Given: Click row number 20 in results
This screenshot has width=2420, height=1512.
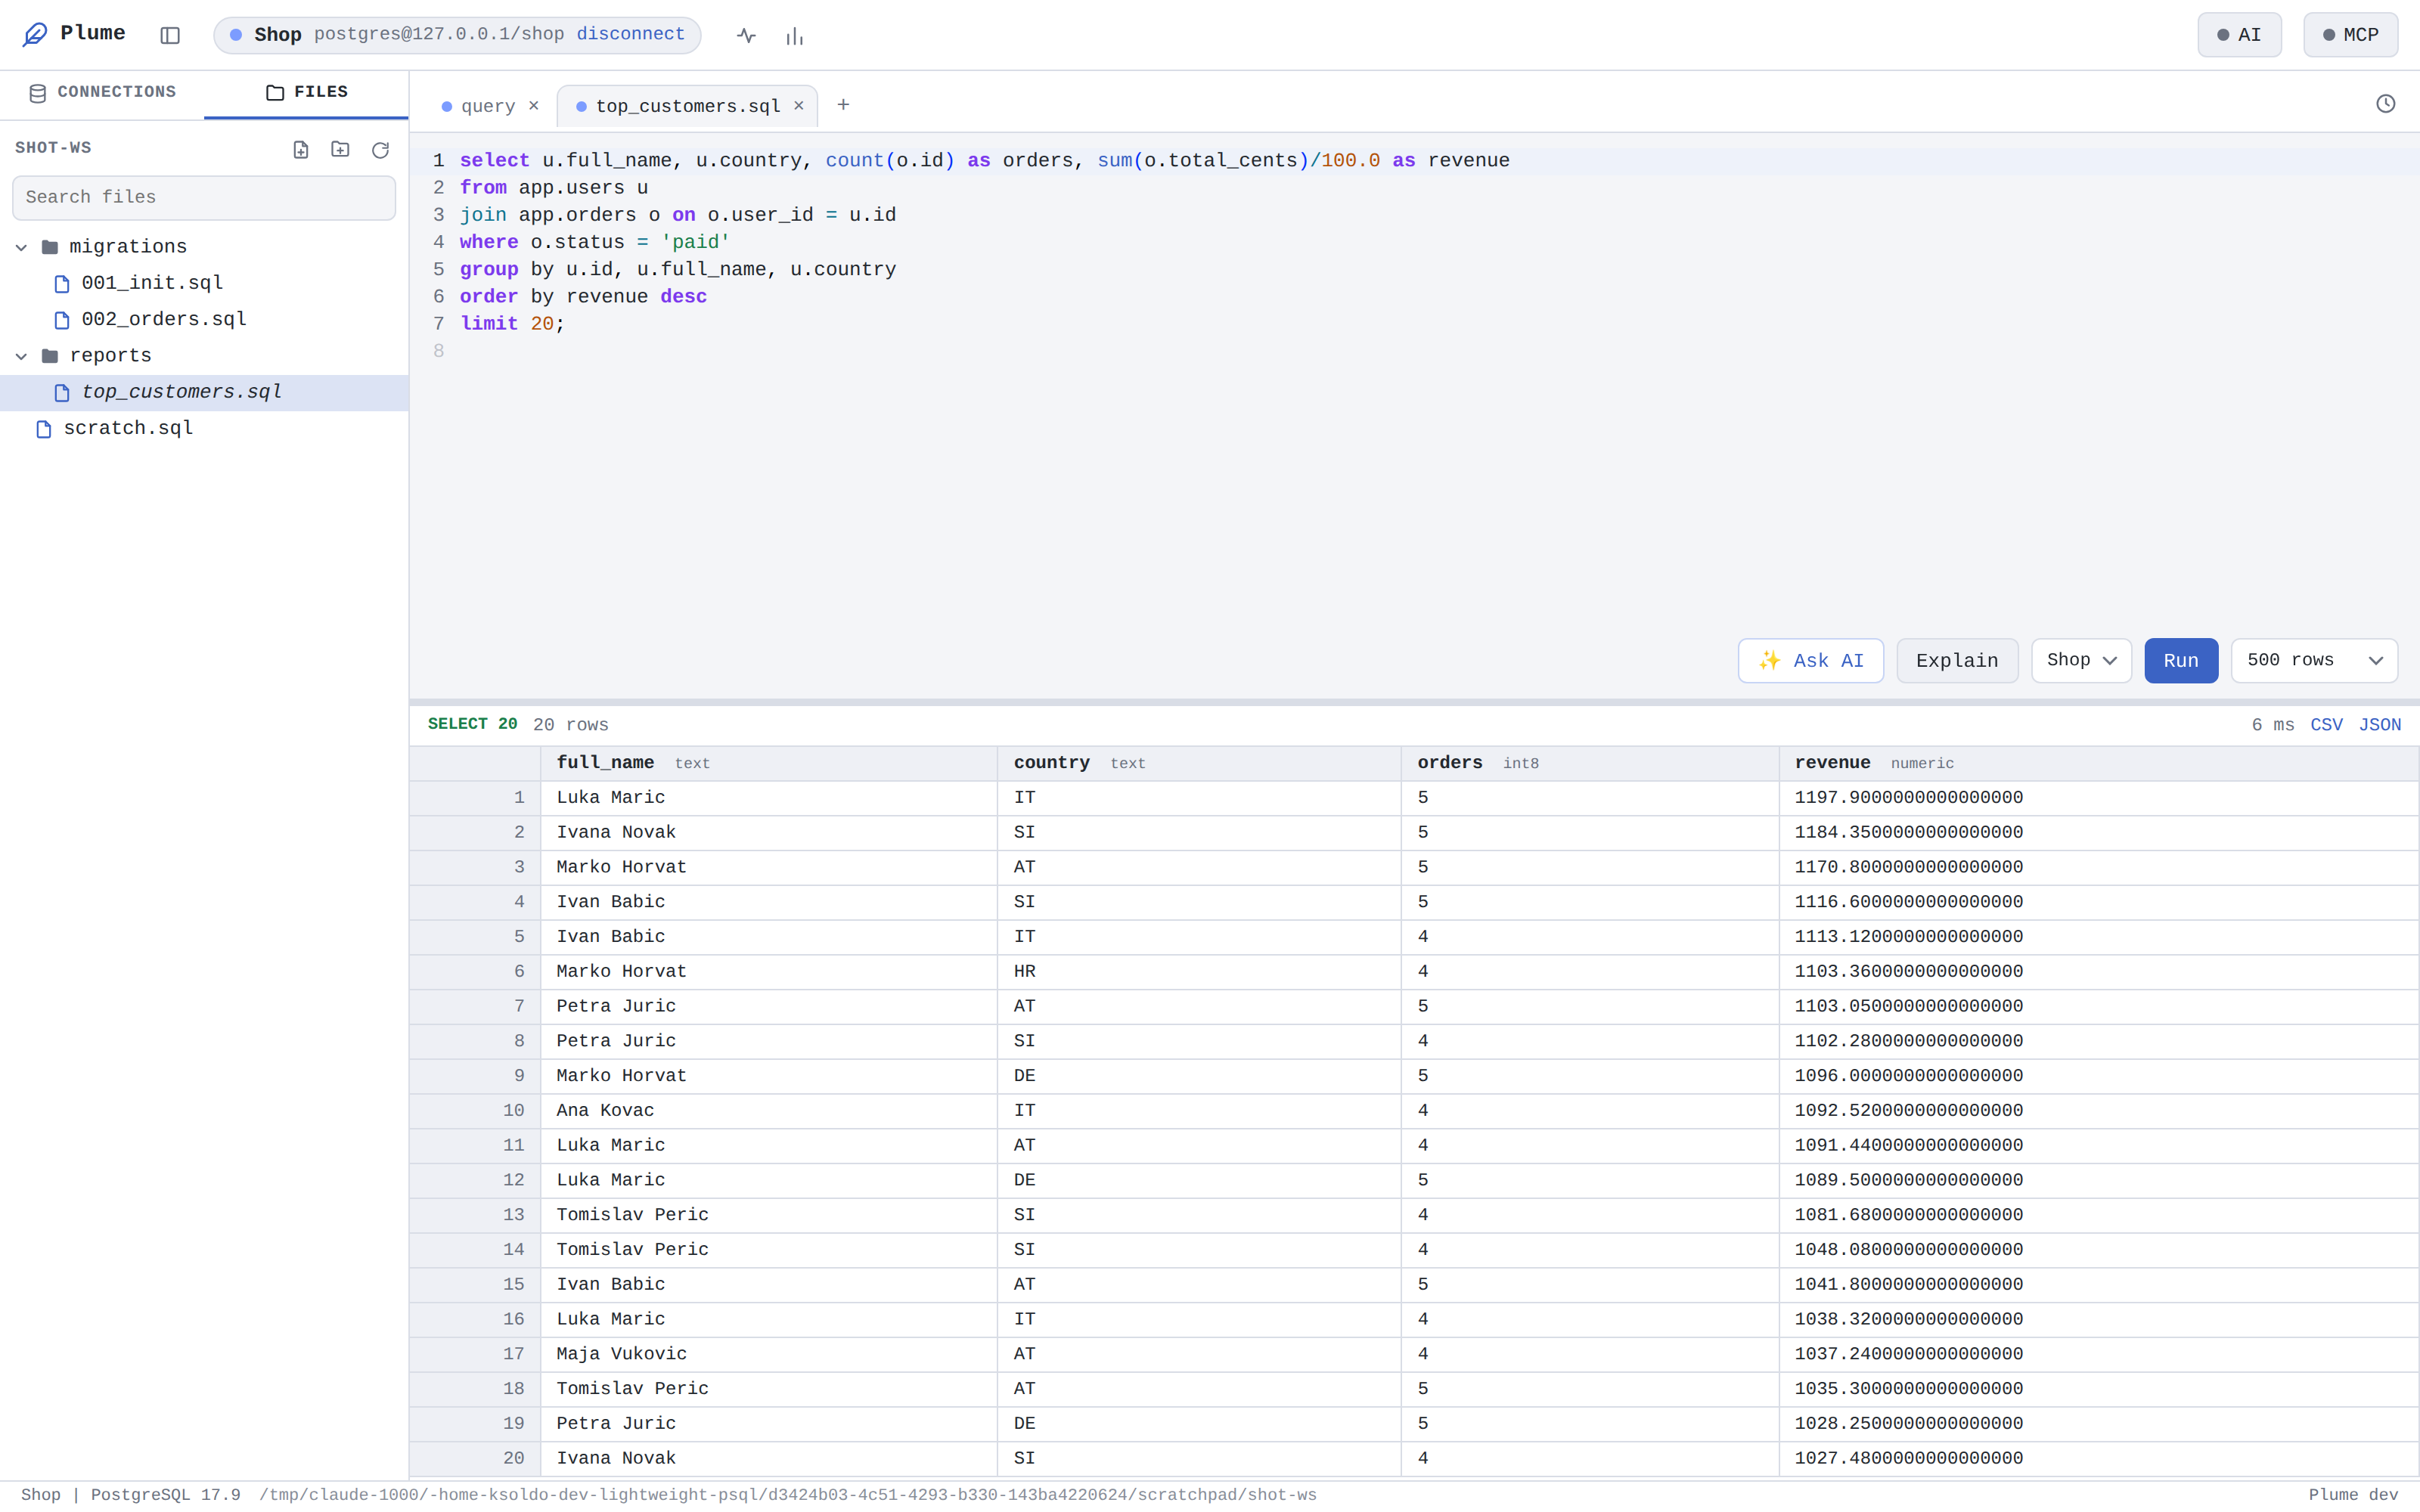Looking at the screenshot, I should (x=475, y=1459).
